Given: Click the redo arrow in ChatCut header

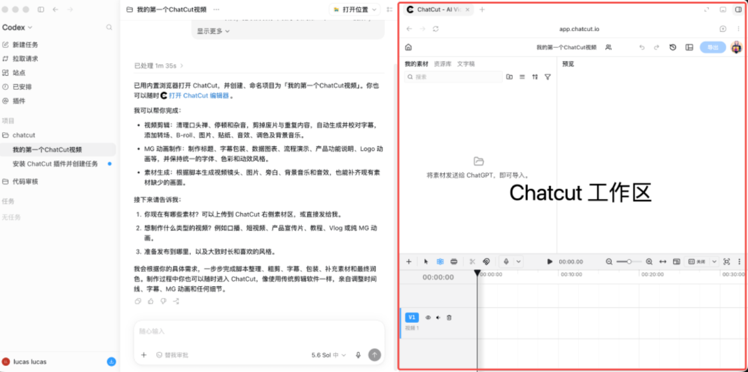Looking at the screenshot, I should [x=656, y=48].
